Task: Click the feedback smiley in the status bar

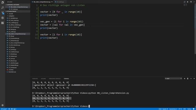Action: [194, 109]
